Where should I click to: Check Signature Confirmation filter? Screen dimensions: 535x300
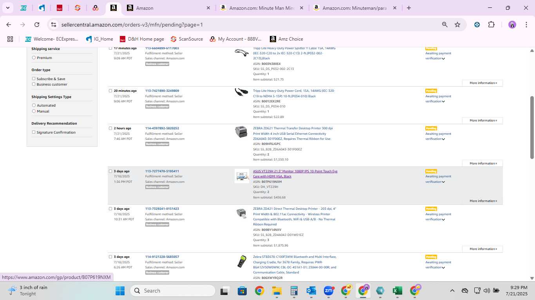(34, 132)
